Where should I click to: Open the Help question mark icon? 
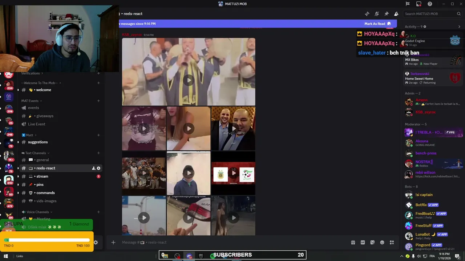click(430, 4)
